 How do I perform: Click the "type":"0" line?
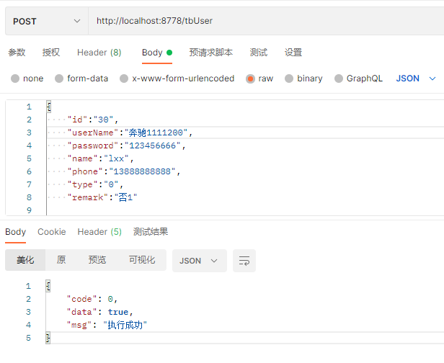(x=95, y=185)
